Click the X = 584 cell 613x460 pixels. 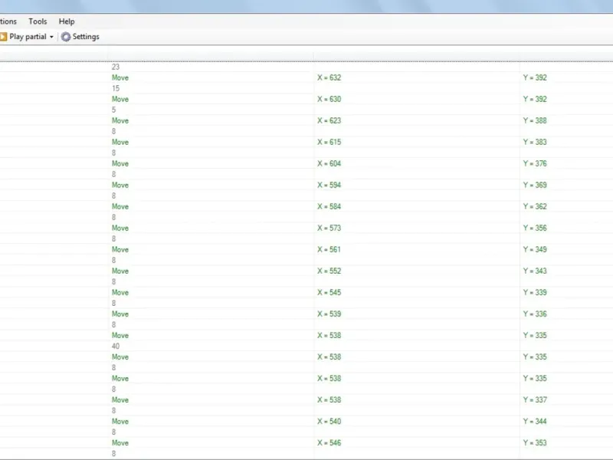point(329,206)
